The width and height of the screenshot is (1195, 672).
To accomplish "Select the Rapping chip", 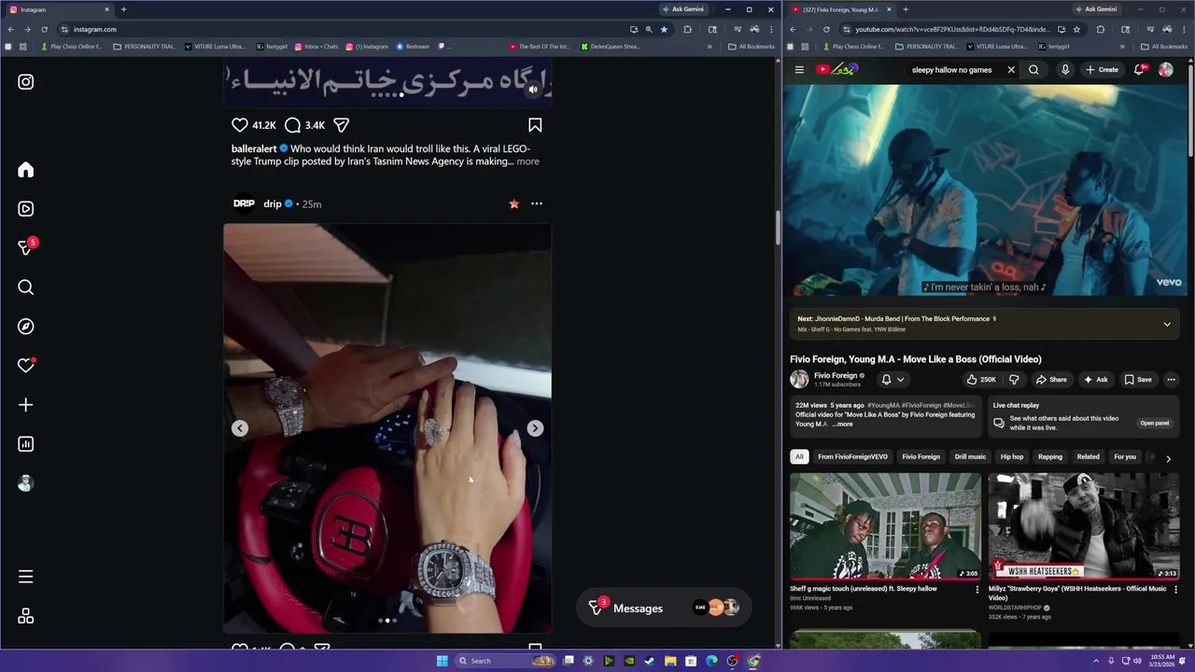I will click(1050, 456).
